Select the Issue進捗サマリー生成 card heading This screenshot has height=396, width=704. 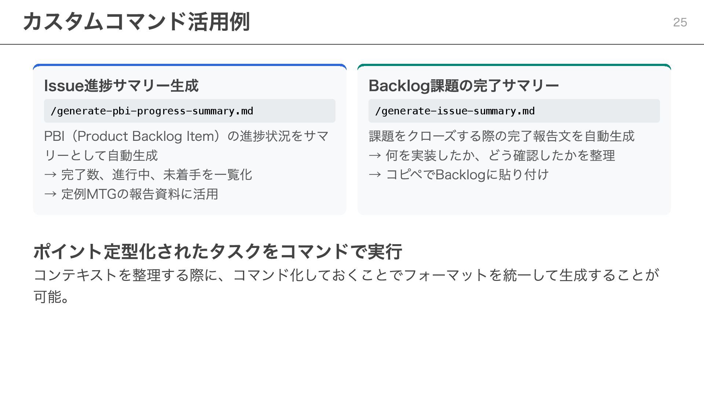(121, 86)
